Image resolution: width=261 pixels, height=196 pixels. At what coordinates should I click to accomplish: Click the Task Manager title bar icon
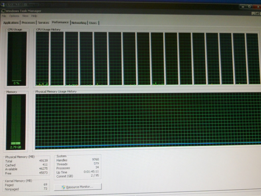tap(3, 11)
